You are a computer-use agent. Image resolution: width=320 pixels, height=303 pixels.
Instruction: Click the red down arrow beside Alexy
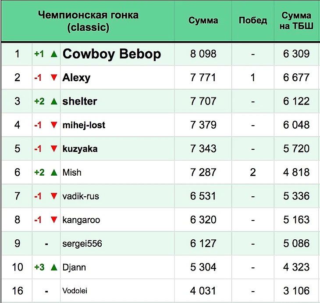click(54, 77)
